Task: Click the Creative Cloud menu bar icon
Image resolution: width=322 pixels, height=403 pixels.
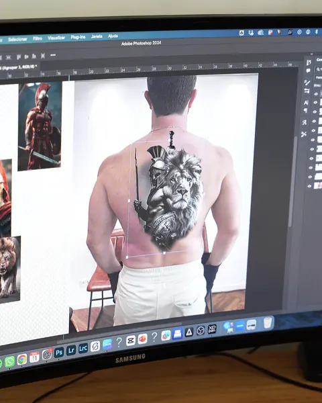Action: [x=261, y=32]
